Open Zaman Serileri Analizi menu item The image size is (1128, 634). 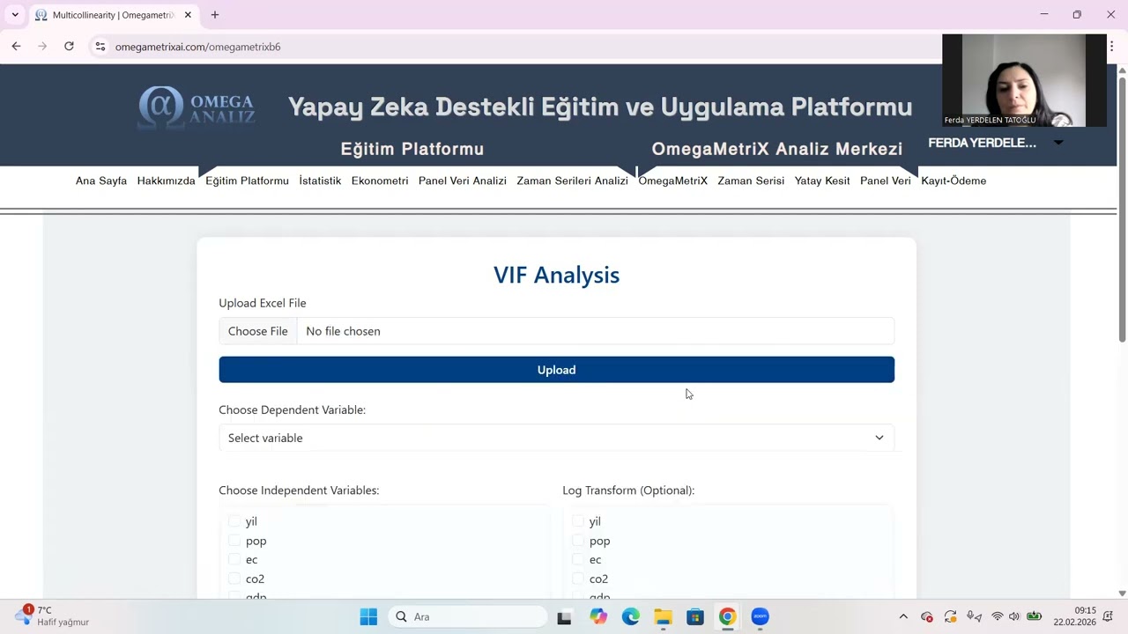coord(572,181)
